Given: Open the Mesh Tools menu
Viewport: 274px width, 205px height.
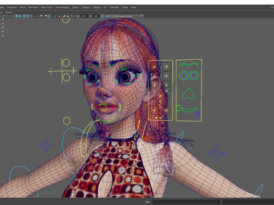Looking at the screenshot, I should (x=47, y=7).
